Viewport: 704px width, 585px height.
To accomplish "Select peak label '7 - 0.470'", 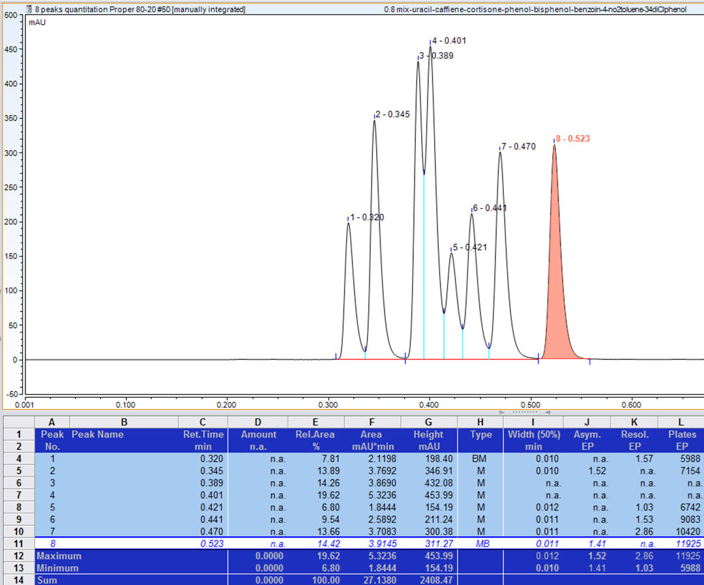I will pos(519,147).
